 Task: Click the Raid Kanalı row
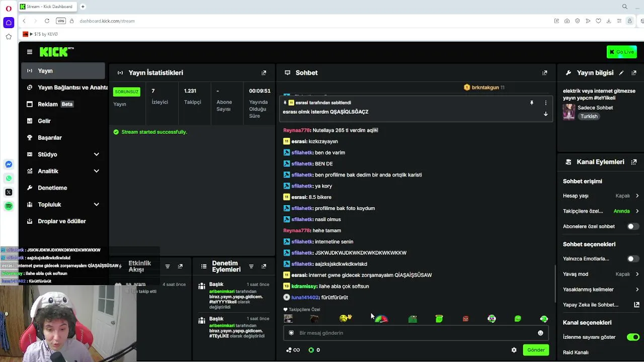tap(601, 352)
